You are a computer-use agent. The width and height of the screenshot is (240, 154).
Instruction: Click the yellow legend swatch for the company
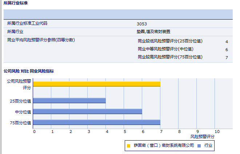pos(128,146)
